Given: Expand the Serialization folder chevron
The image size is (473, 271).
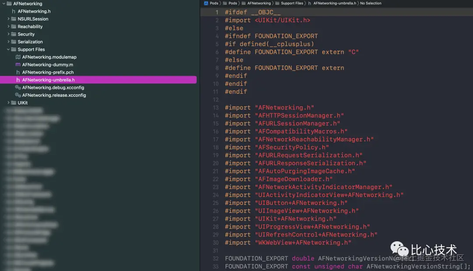Looking at the screenshot, I should tap(8, 42).
